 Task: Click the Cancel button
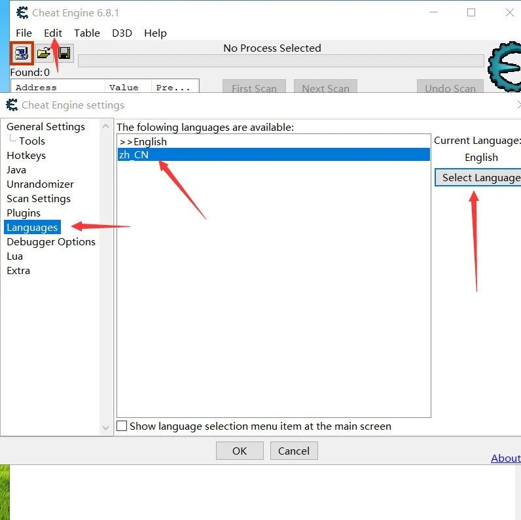click(x=294, y=451)
